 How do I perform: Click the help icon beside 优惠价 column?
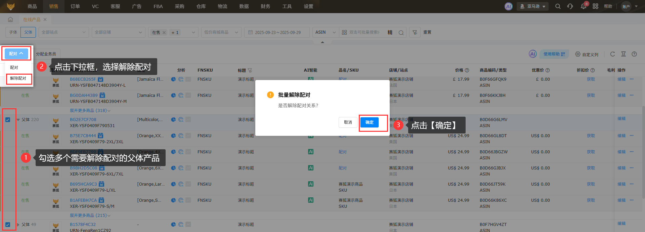click(548, 70)
